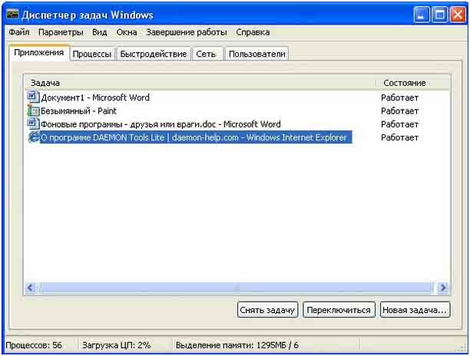Click Работает status in the Paint row
The height and width of the screenshot is (356, 470).
[399, 110]
